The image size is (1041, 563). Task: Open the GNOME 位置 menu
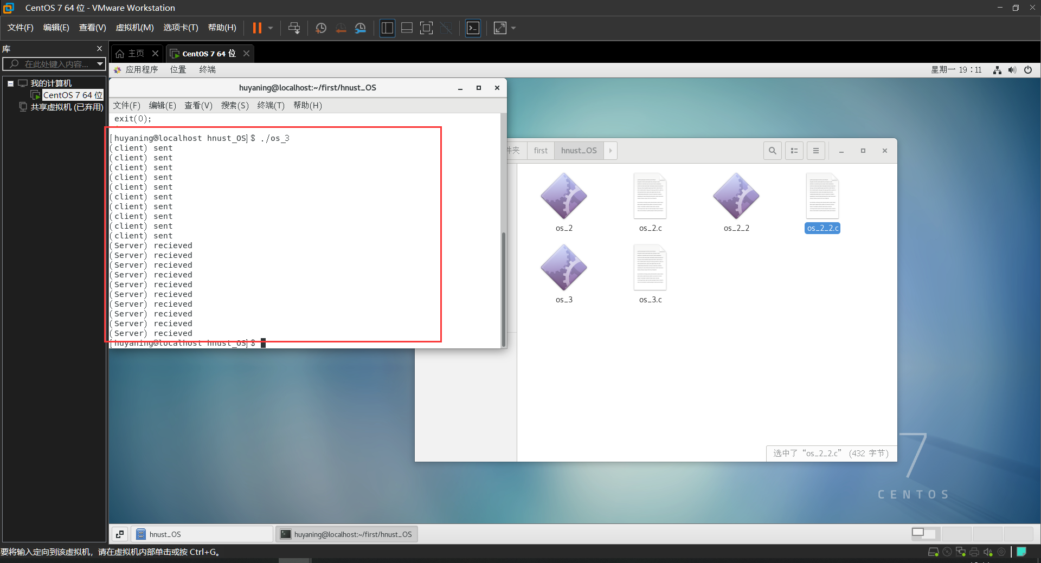[x=178, y=69]
